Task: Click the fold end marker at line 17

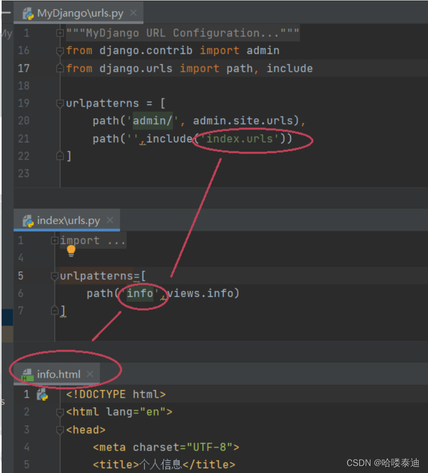Action: (60, 68)
